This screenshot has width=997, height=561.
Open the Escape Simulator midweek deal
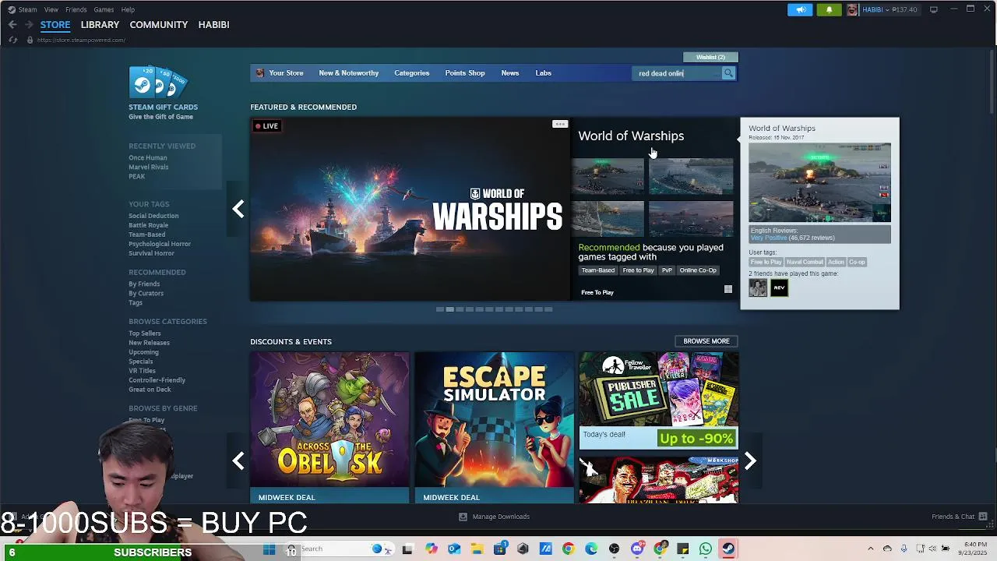[x=495, y=428]
